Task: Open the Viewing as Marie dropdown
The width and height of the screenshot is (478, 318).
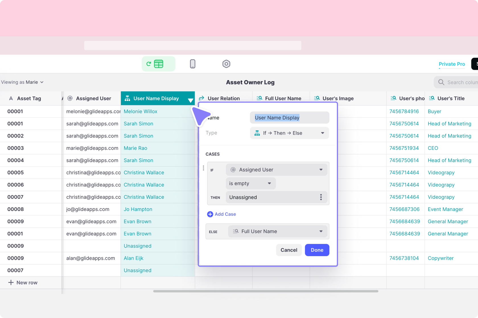Action: coord(22,82)
